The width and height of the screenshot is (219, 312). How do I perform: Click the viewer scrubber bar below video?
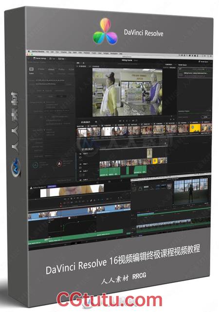tap(127, 117)
